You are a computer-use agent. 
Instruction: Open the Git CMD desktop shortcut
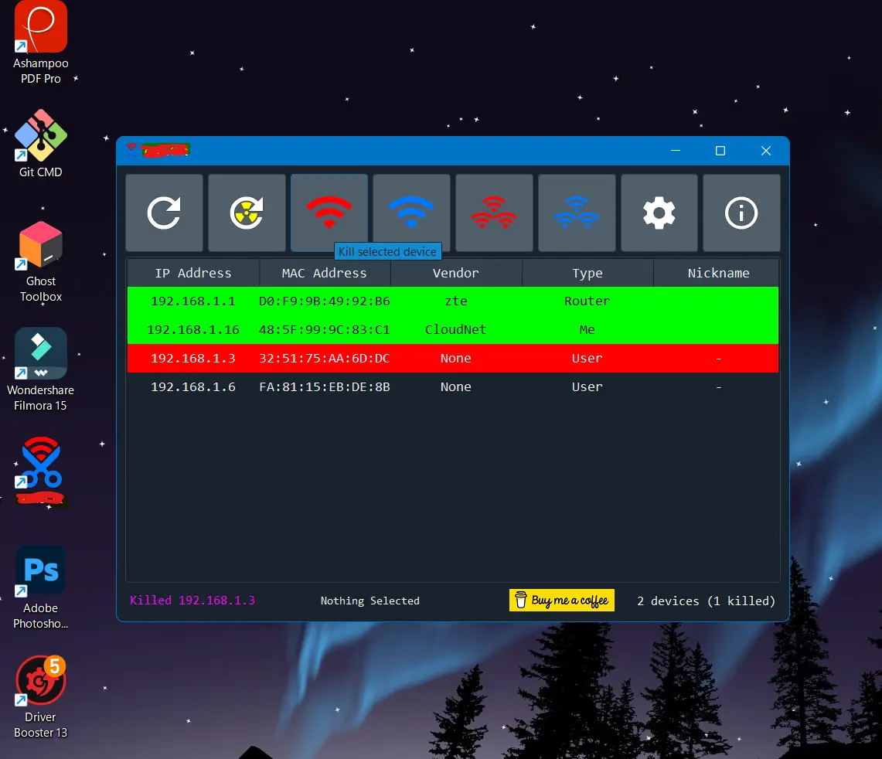[40, 144]
